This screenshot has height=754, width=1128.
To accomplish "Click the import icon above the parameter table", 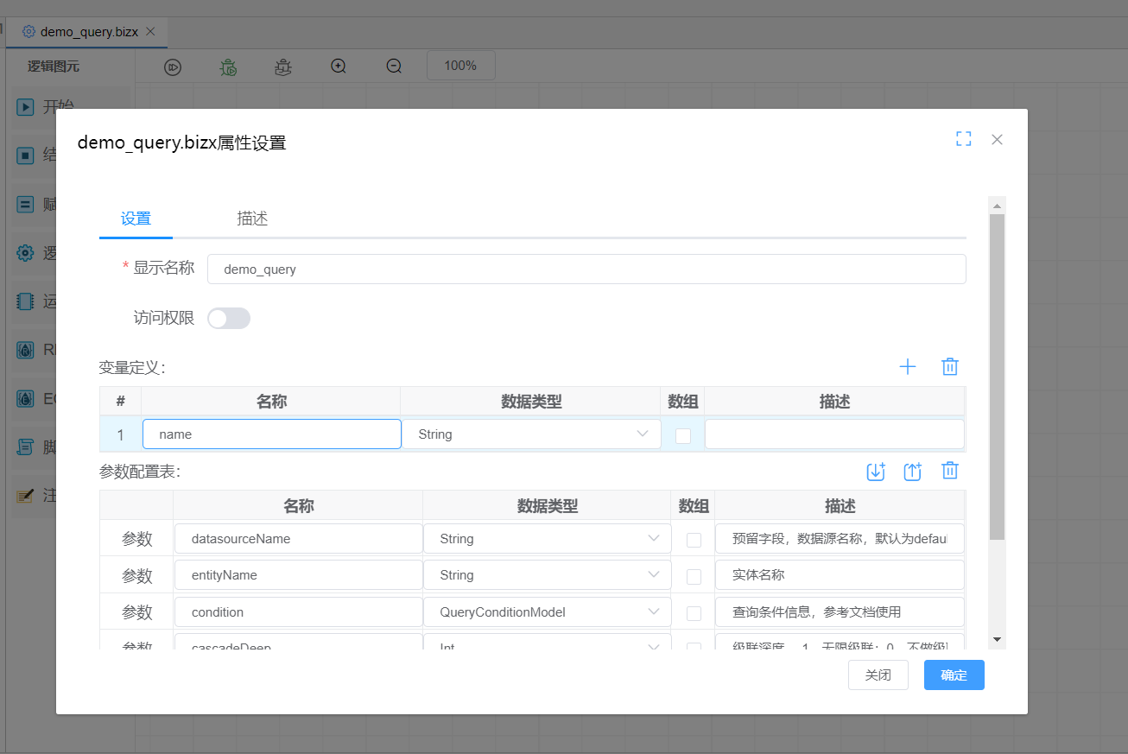I will [876, 471].
